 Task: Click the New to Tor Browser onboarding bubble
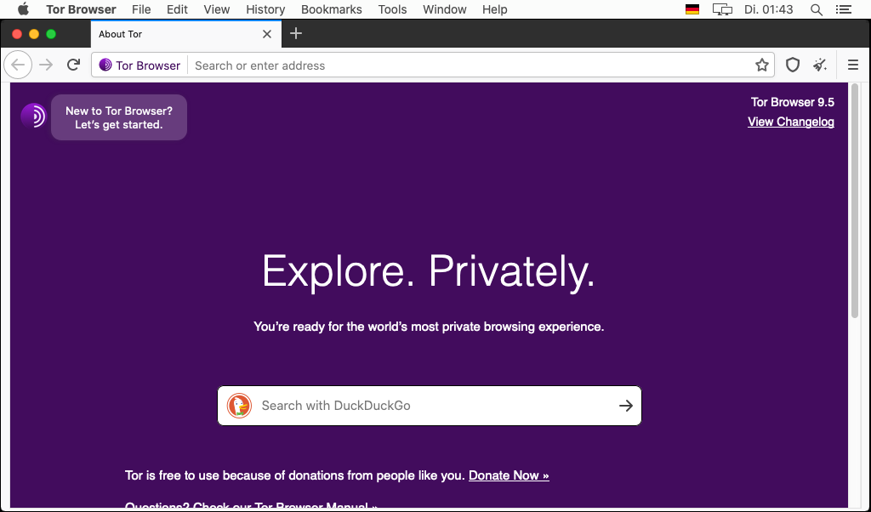119,117
